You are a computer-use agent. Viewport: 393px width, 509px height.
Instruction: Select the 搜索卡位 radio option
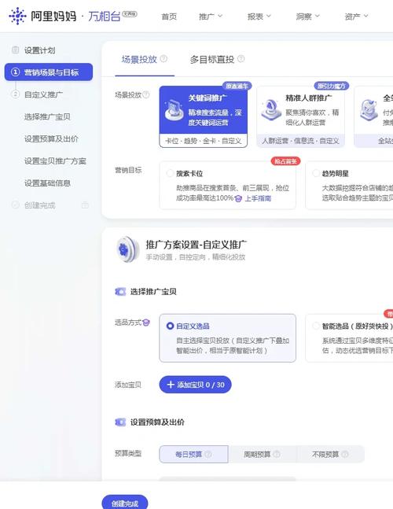170,173
